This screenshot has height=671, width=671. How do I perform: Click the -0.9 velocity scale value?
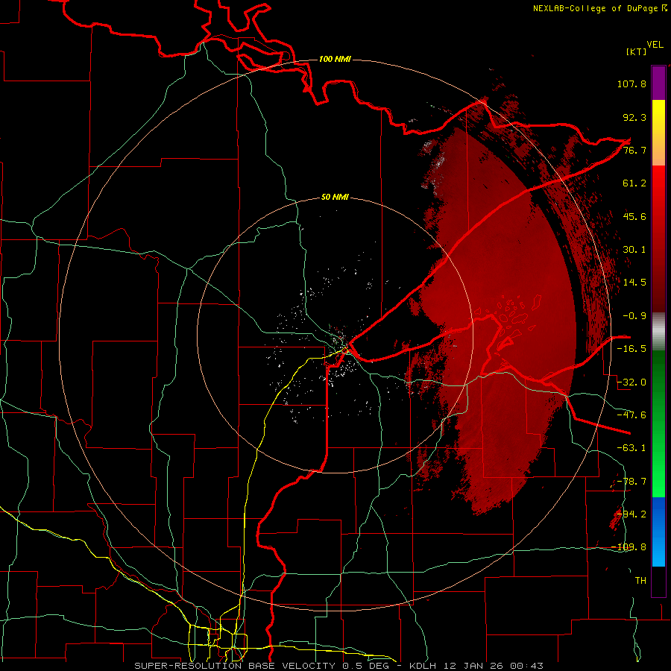coord(634,316)
